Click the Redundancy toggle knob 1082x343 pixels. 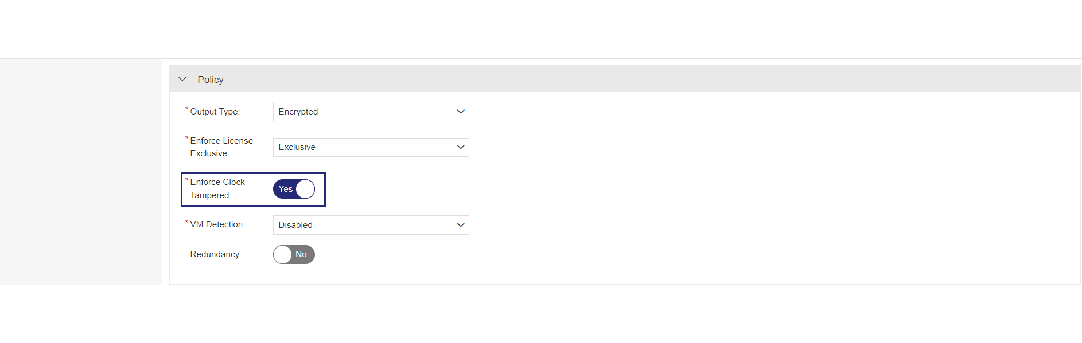pos(282,254)
